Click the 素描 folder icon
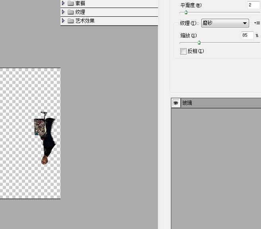The image size is (261, 229). [71, 4]
